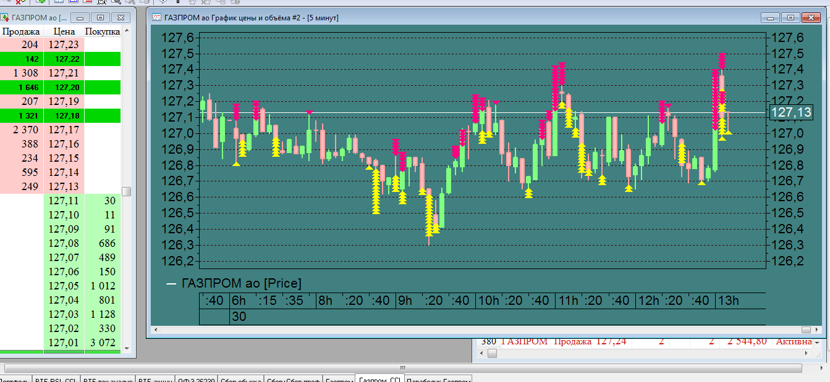Select the bid price 127,04

[x=64, y=301]
